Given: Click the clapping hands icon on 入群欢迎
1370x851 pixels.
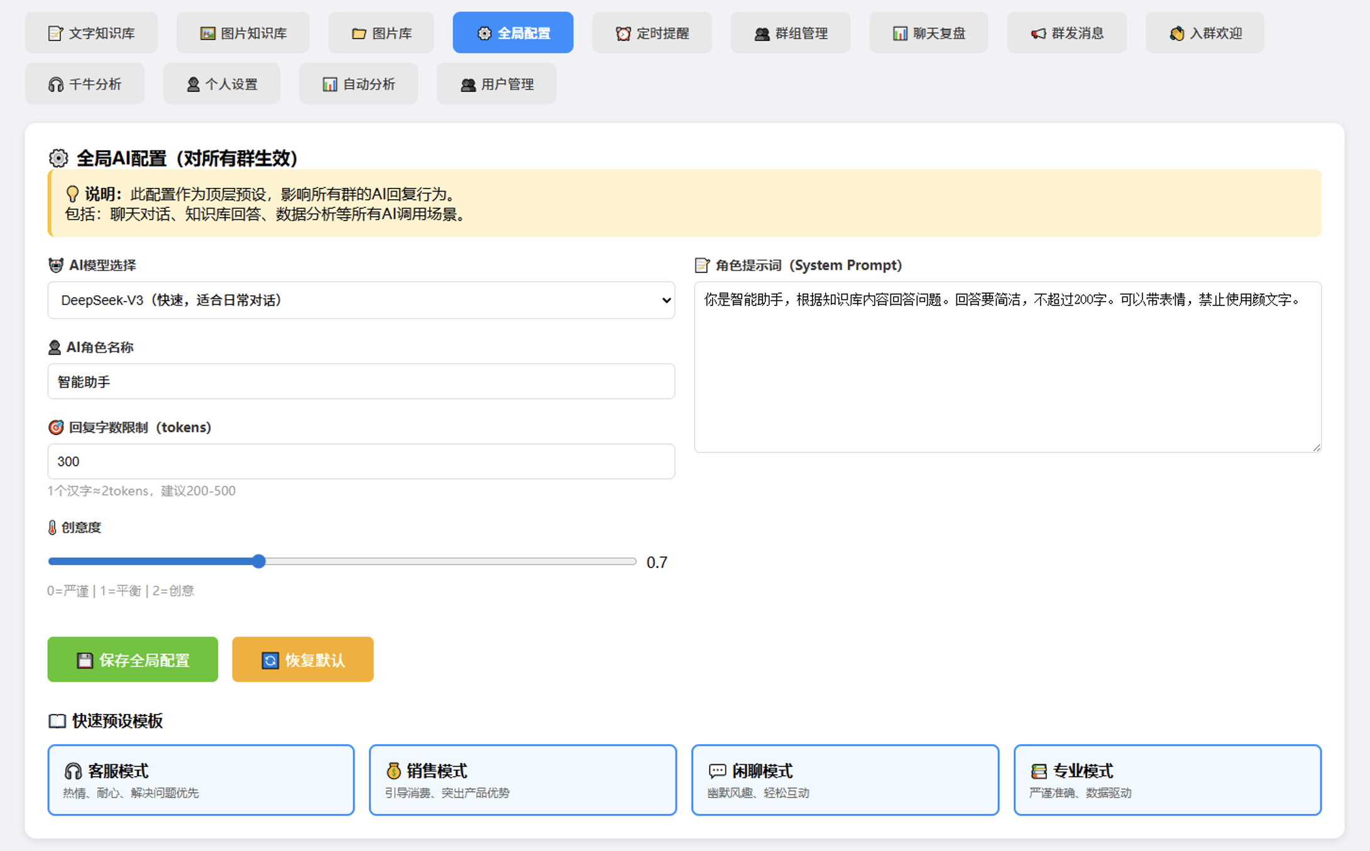Looking at the screenshot, I should [x=1176, y=33].
